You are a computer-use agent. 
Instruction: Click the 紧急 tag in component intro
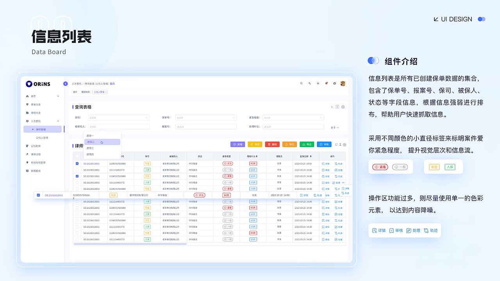click(380, 167)
